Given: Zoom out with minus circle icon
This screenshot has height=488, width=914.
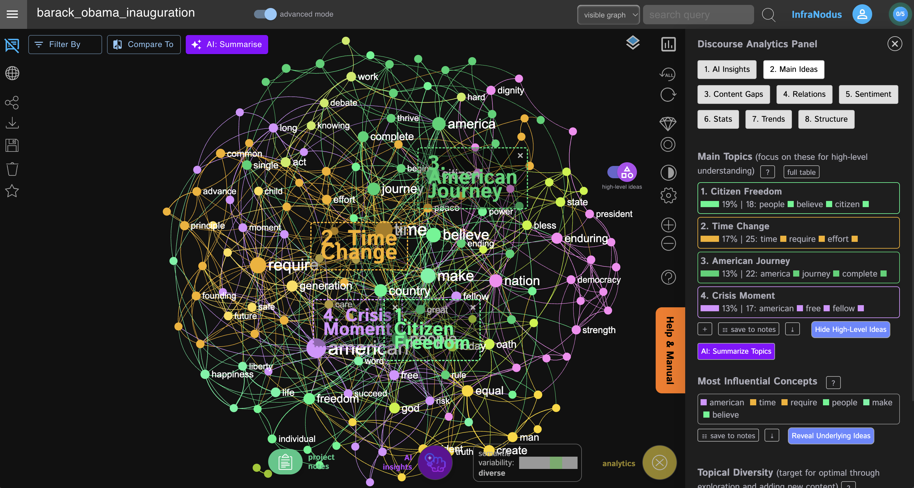Looking at the screenshot, I should (x=669, y=243).
